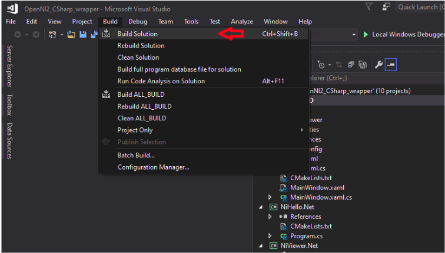
Task: Open Batch Build dialog
Action: 204,156
